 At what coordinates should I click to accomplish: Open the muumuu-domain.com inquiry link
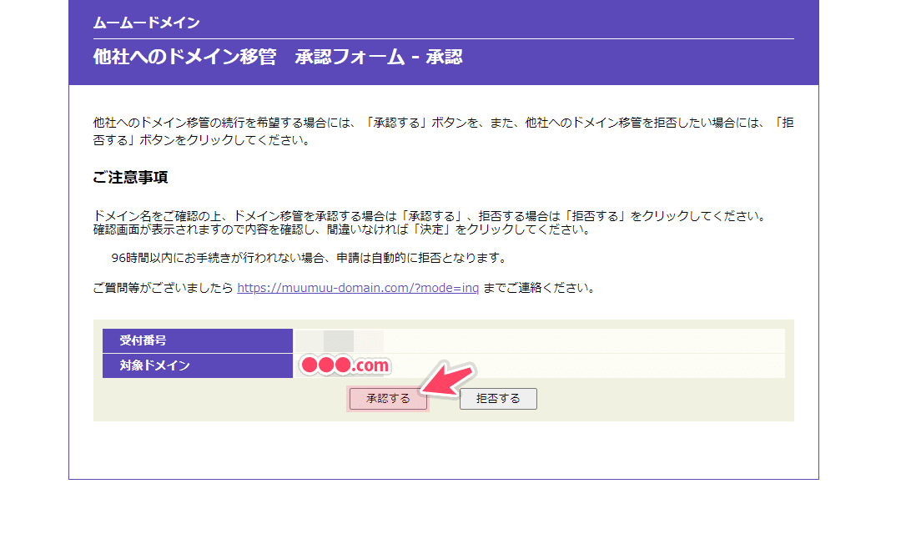[358, 288]
